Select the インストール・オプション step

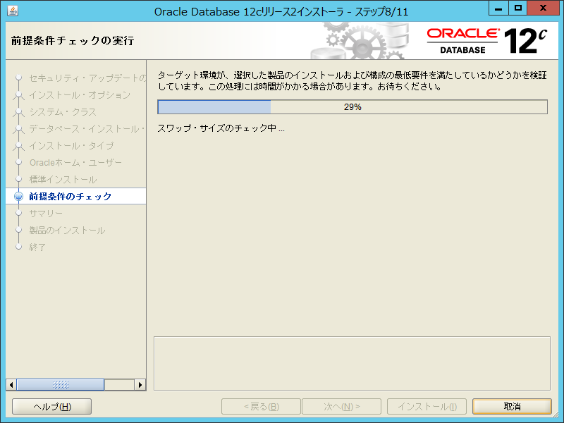(80, 95)
